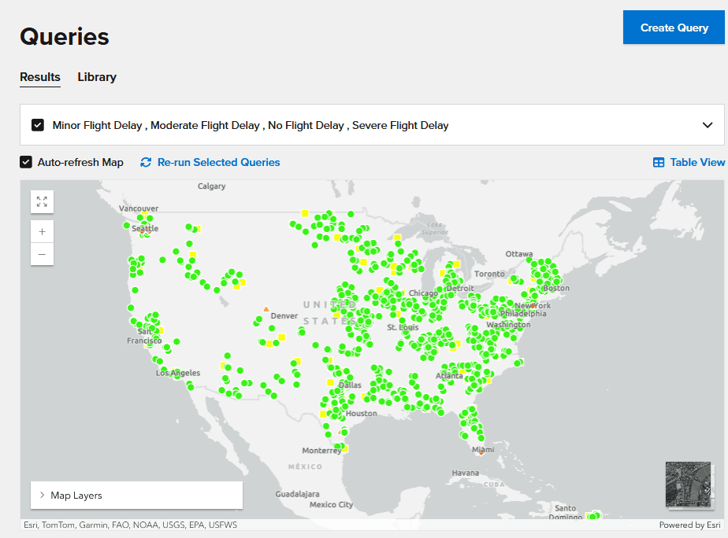The width and height of the screenshot is (728, 538).
Task: Switch to the Library tab
Action: click(x=96, y=77)
